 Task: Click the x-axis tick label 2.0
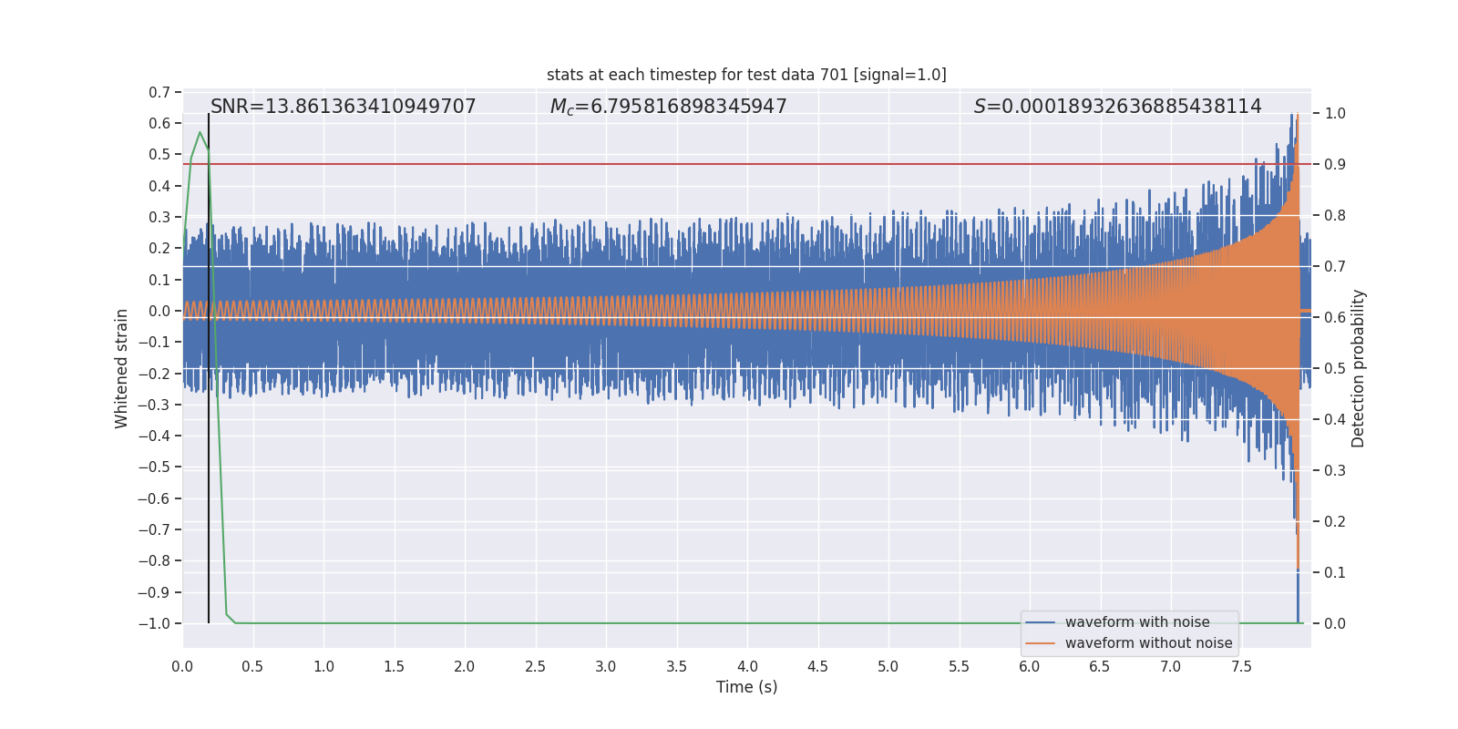point(465,667)
